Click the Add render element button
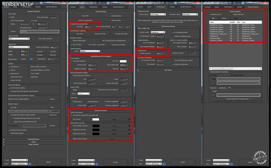The width and height of the screenshot is (271, 168). pos(214,18)
